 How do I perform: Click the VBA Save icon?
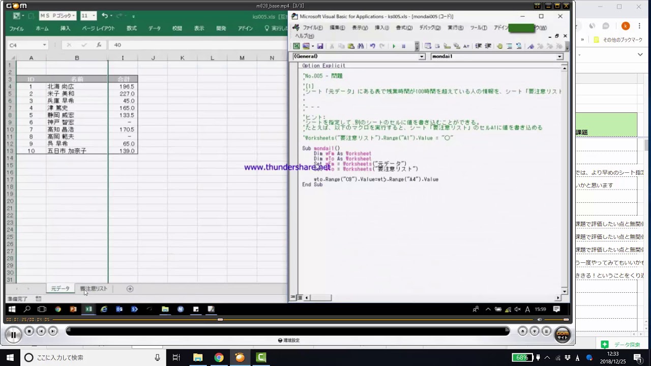point(320,46)
